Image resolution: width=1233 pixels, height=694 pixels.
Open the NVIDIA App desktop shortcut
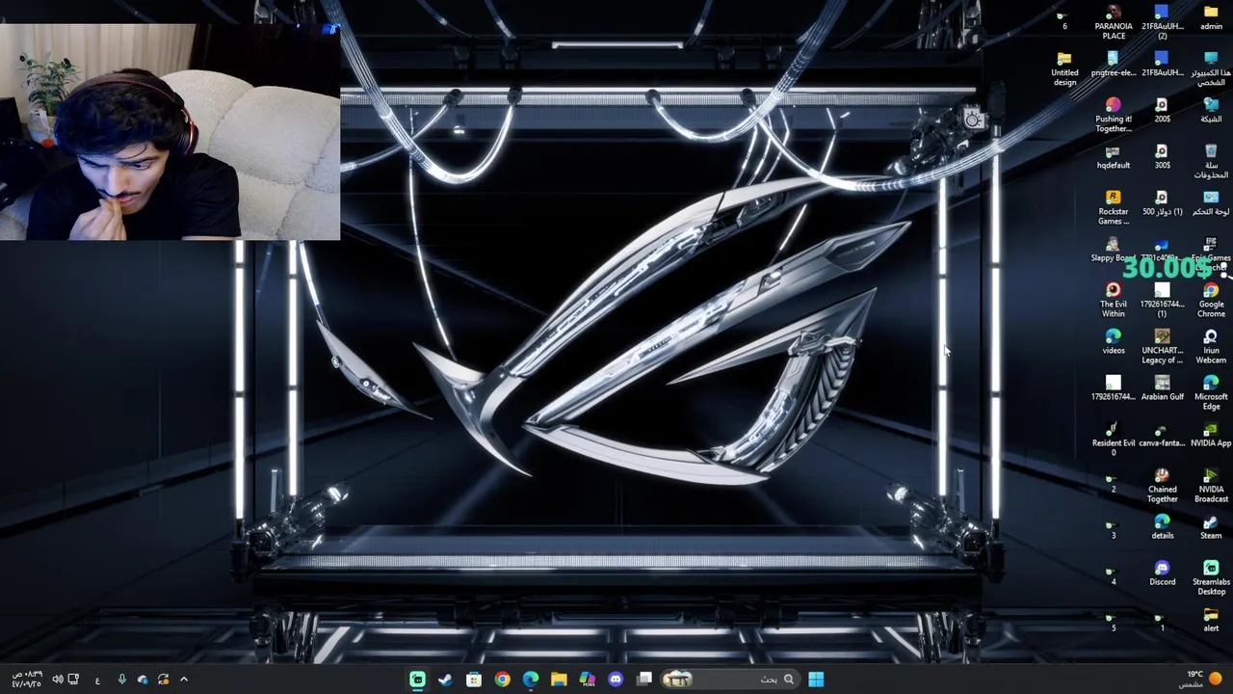1211,434
